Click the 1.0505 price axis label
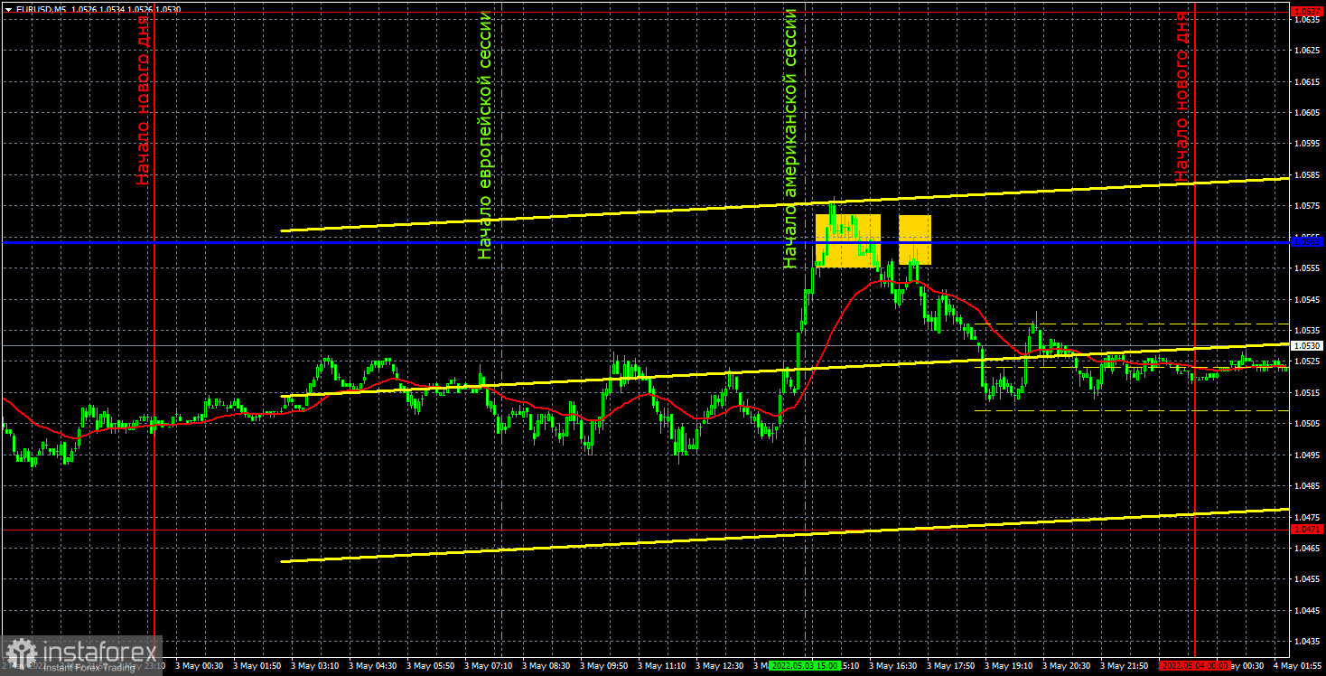Viewport: 1326px width, 676px height. 1307,424
